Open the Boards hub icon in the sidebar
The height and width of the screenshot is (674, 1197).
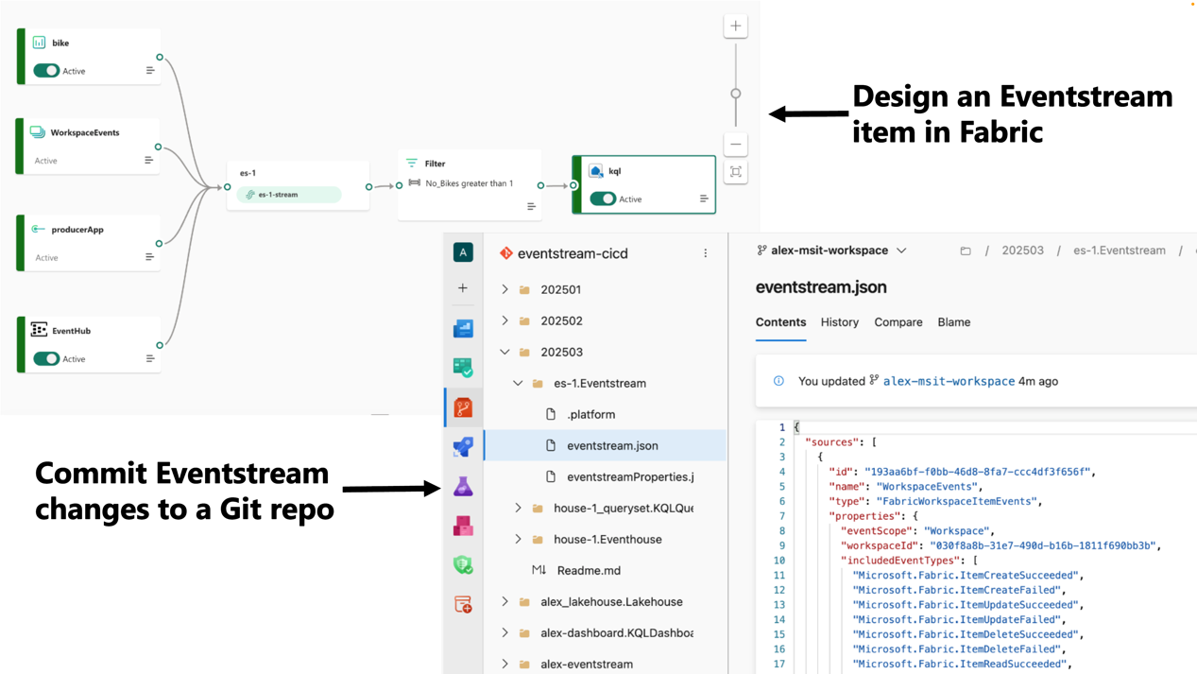pos(463,368)
